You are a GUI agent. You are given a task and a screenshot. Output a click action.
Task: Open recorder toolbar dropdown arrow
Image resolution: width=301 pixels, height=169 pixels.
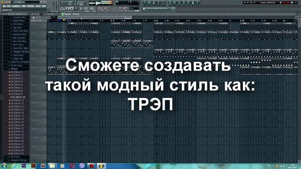click(x=245, y=3)
